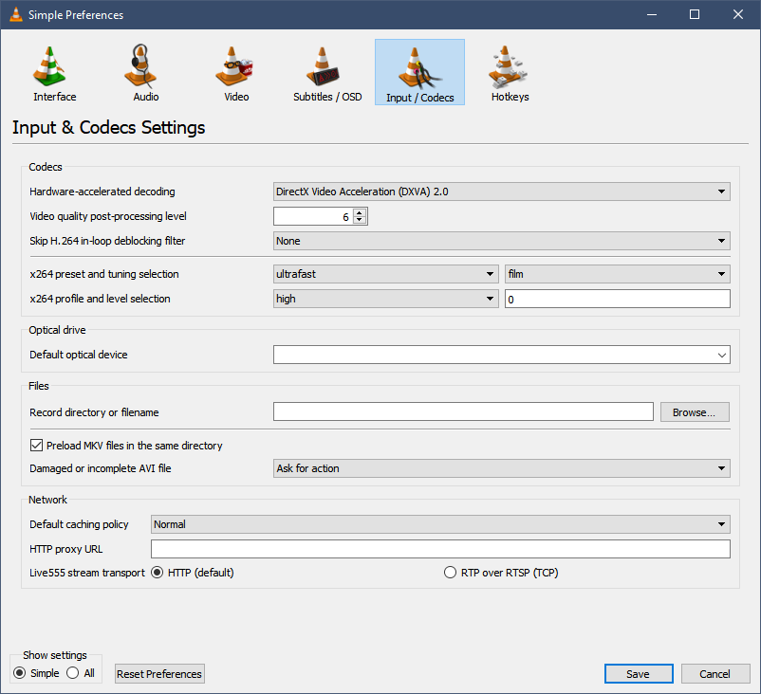Select the All show settings radio button

point(73,672)
